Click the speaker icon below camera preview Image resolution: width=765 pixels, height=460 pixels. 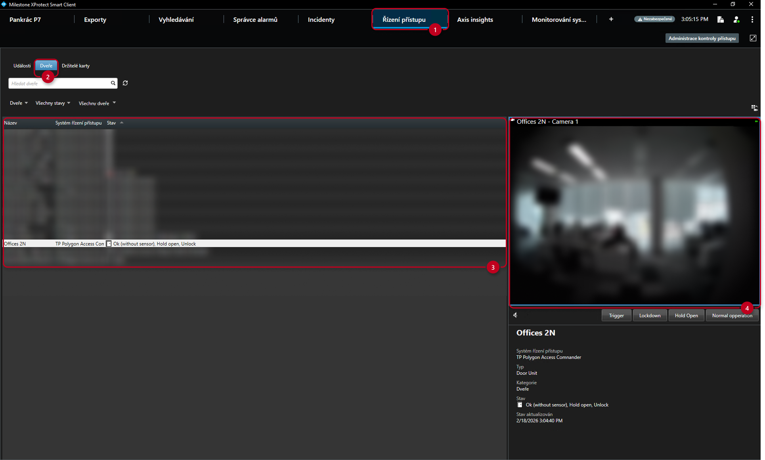pyautogui.click(x=515, y=315)
